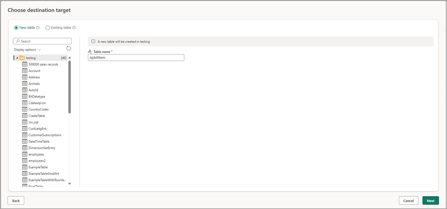Click the Back button
447x209 pixels.
(x=16, y=200)
